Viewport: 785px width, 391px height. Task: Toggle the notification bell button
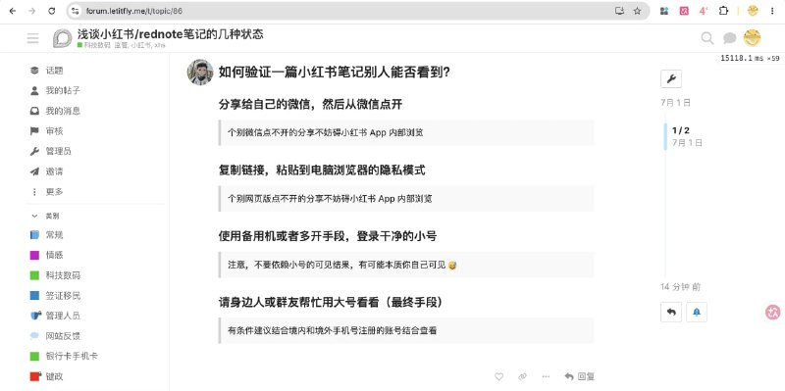coord(697,312)
